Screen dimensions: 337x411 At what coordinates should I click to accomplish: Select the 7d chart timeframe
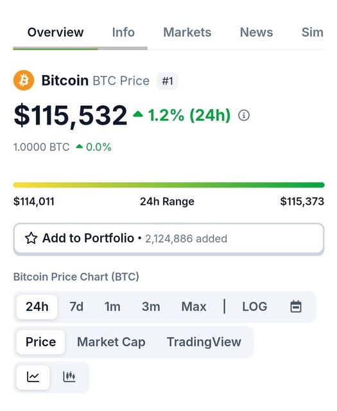pyautogui.click(x=76, y=307)
